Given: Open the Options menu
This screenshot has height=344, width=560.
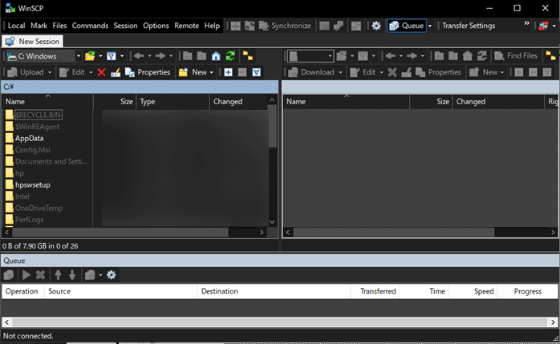Looking at the screenshot, I should point(156,26).
